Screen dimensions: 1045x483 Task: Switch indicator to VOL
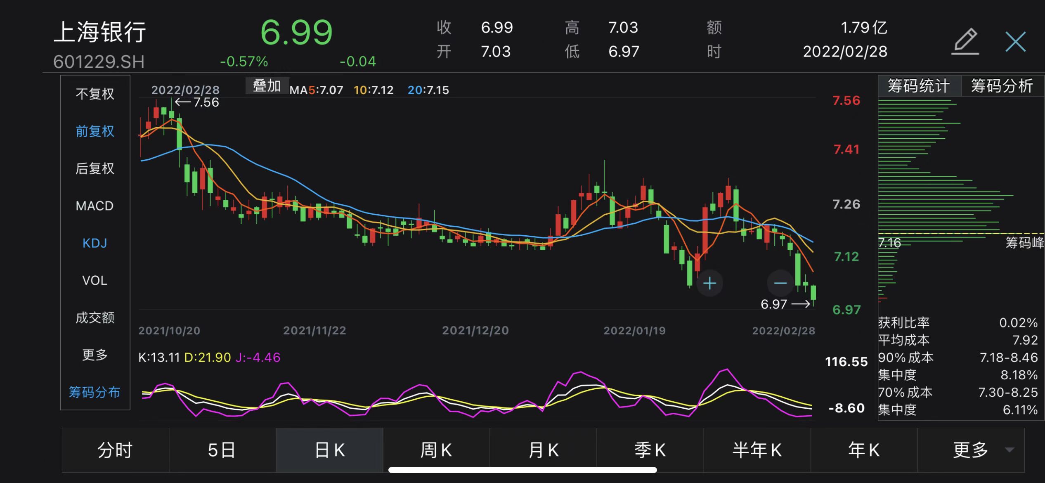pos(95,280)
